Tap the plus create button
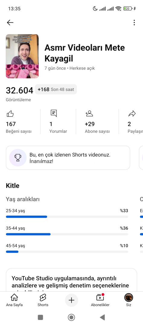This screenshot has width=143, height=326. (71, 300)
